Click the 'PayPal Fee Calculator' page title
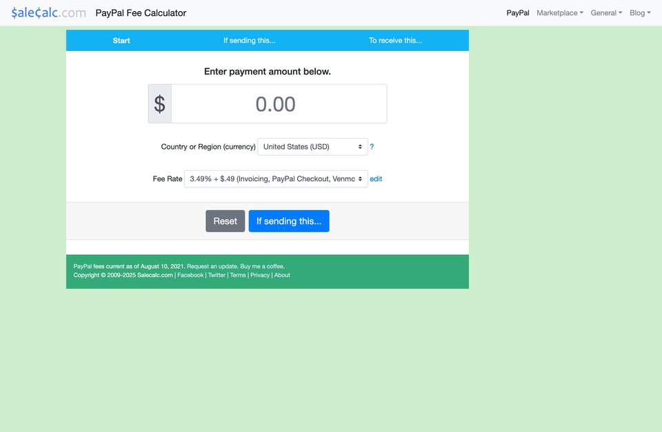This screenshot has height=432, width=662. (x=141, y=13)
